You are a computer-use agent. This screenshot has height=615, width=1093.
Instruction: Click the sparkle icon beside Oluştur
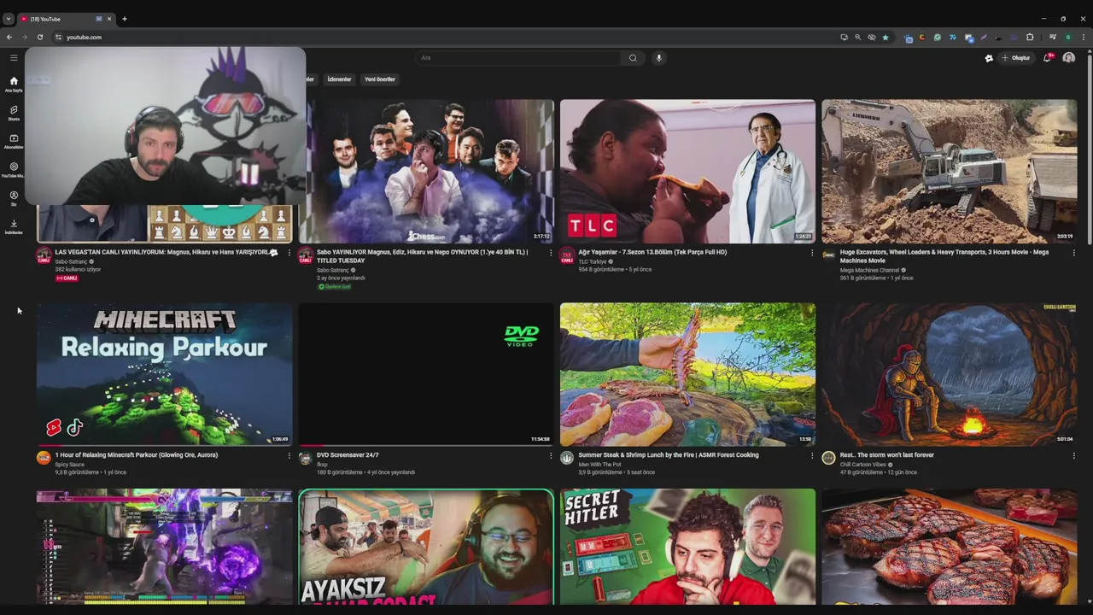pyautogui.click(x=989, y=58)
